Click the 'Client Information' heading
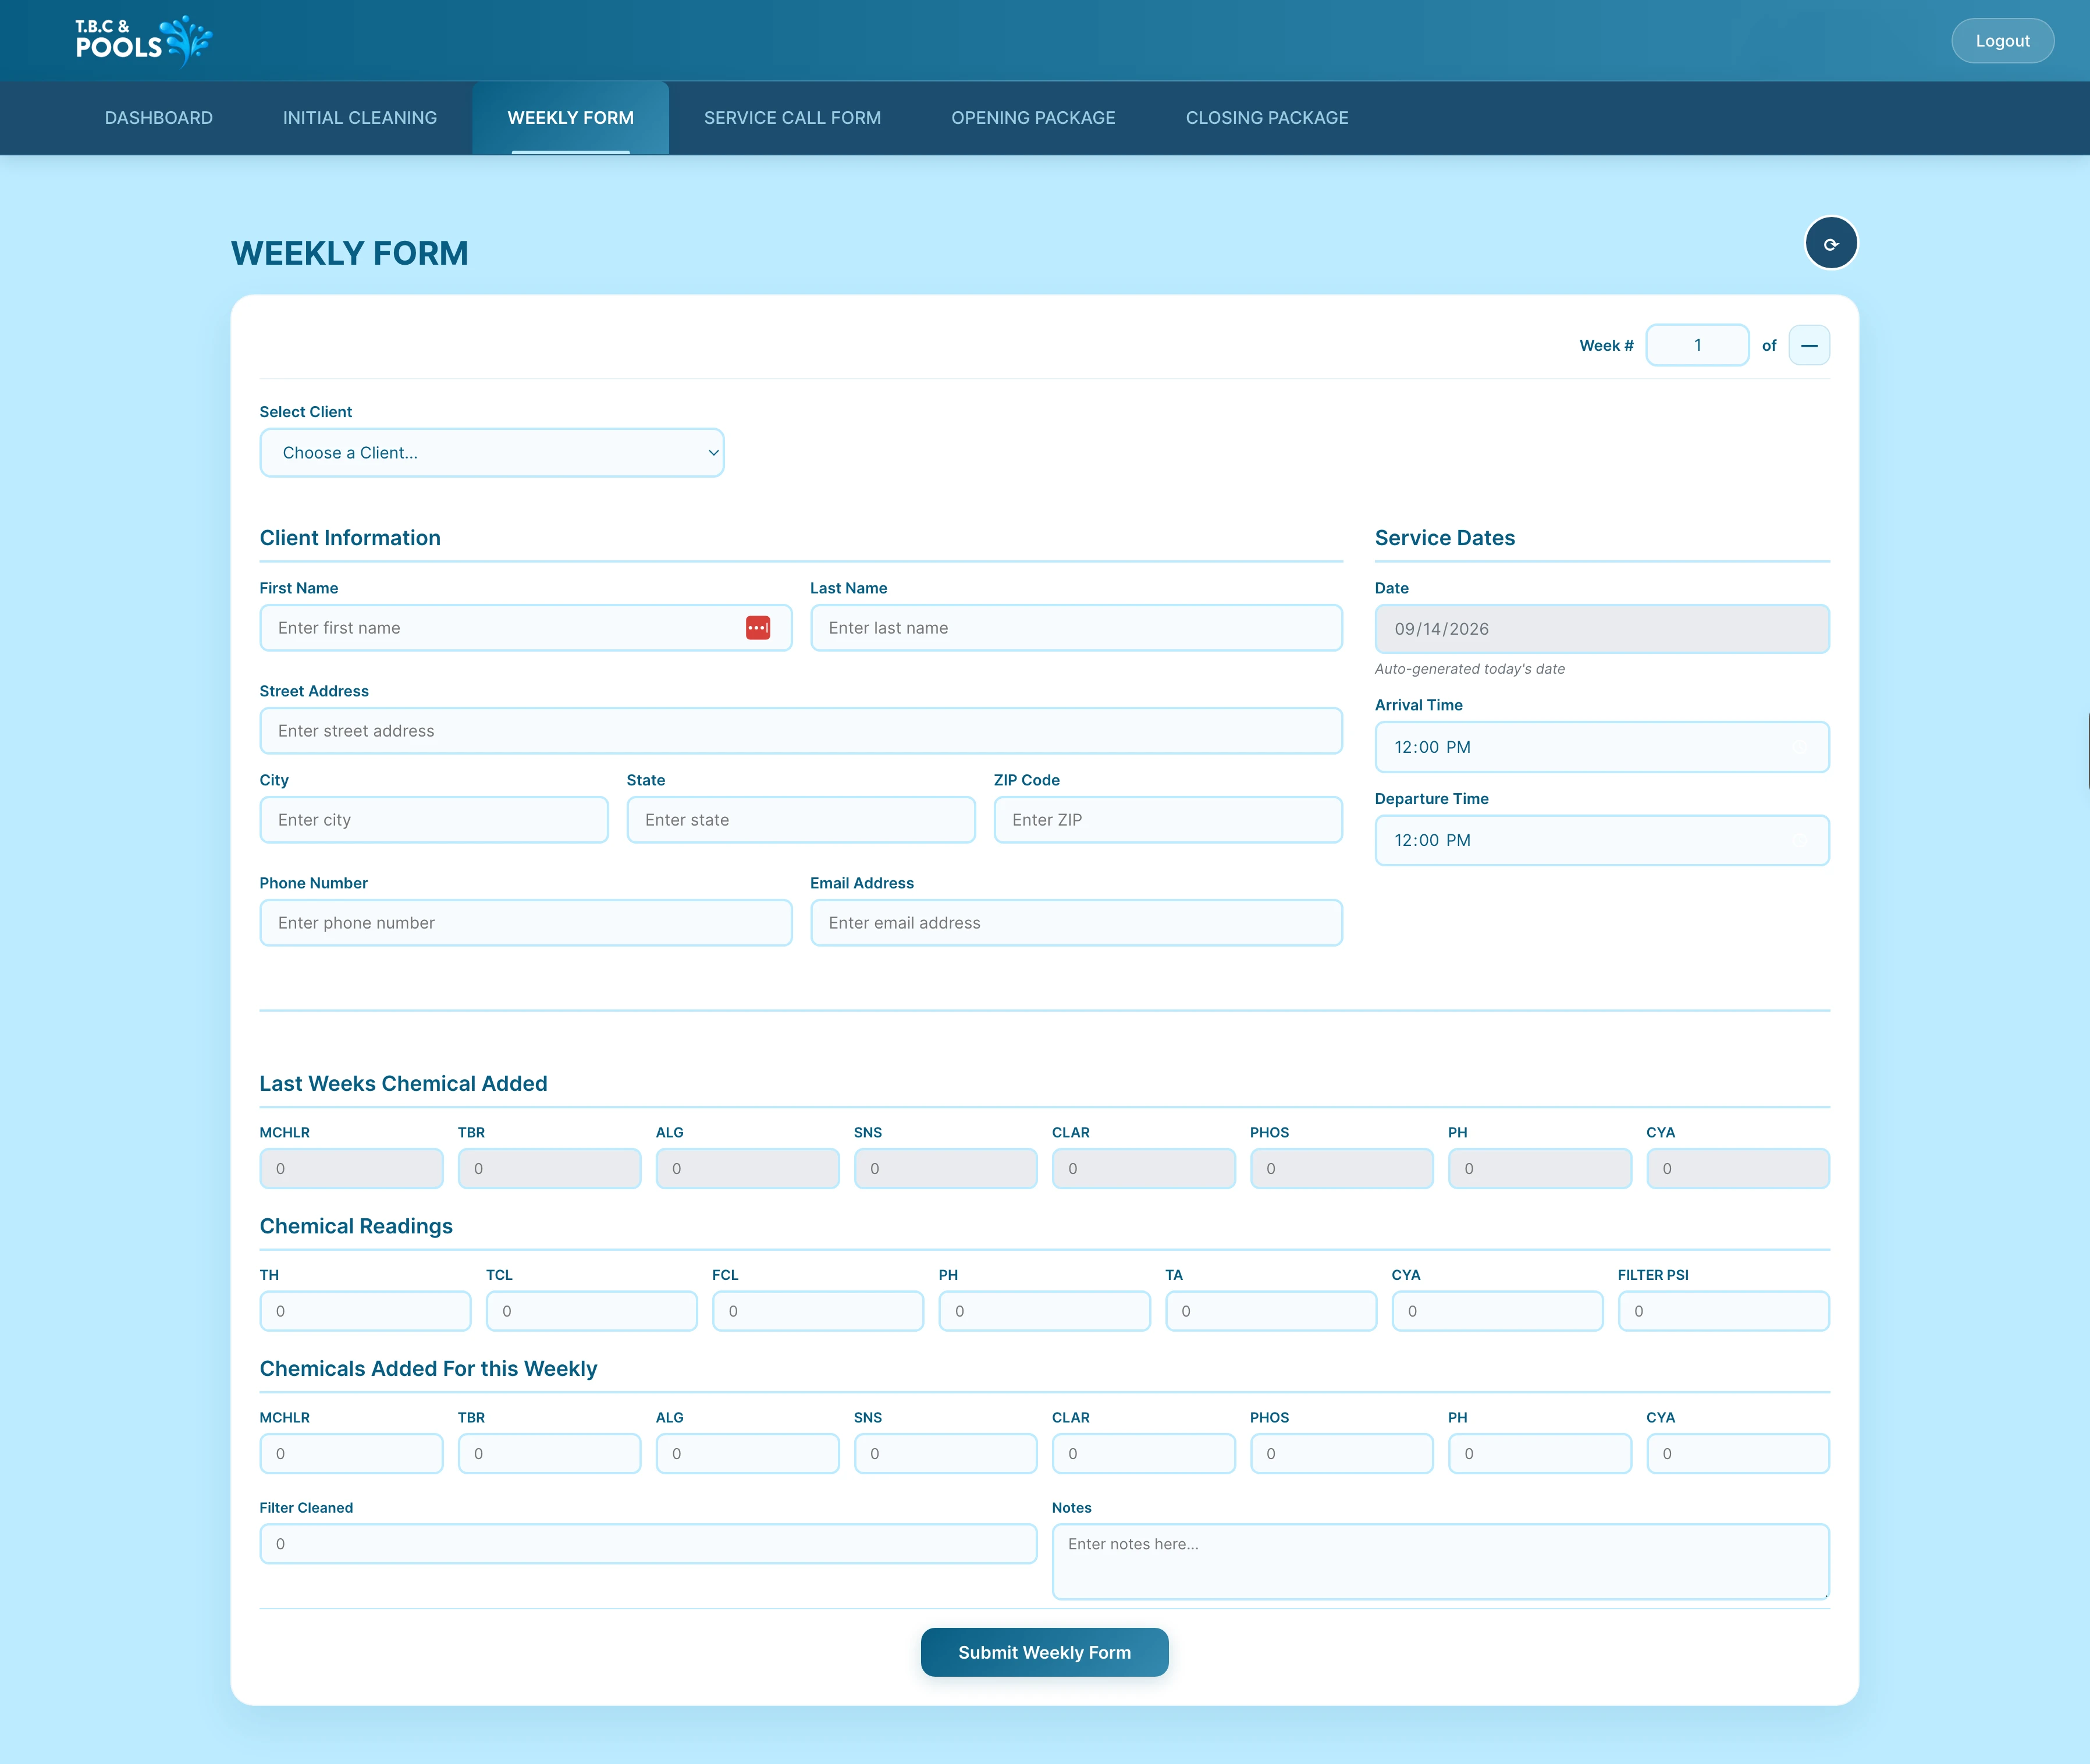The width and height of the screenshot is (2090, 1764). click(350, 538)
